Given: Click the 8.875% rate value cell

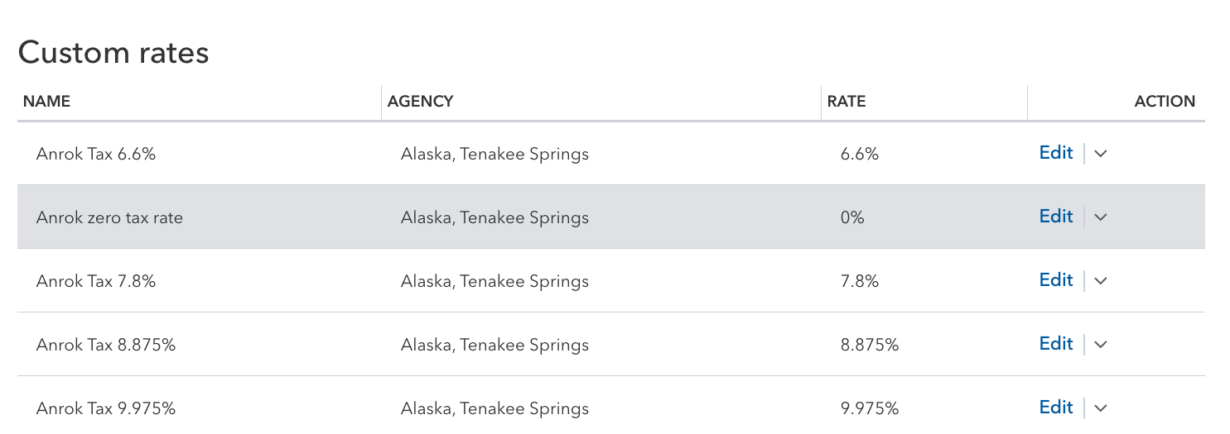Looking at the screenshot, I should coord(869,346).
